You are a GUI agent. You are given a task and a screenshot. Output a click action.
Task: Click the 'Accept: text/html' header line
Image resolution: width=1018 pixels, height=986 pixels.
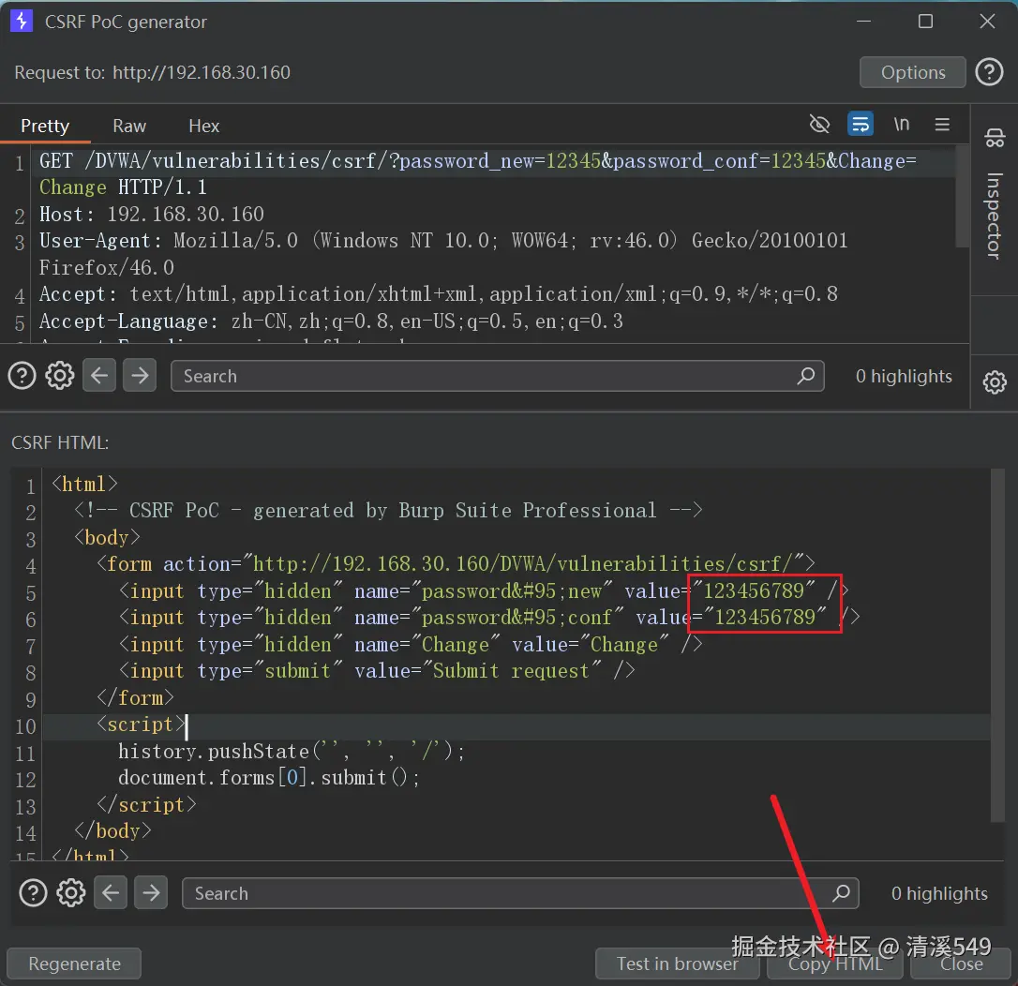click(439, 294)
